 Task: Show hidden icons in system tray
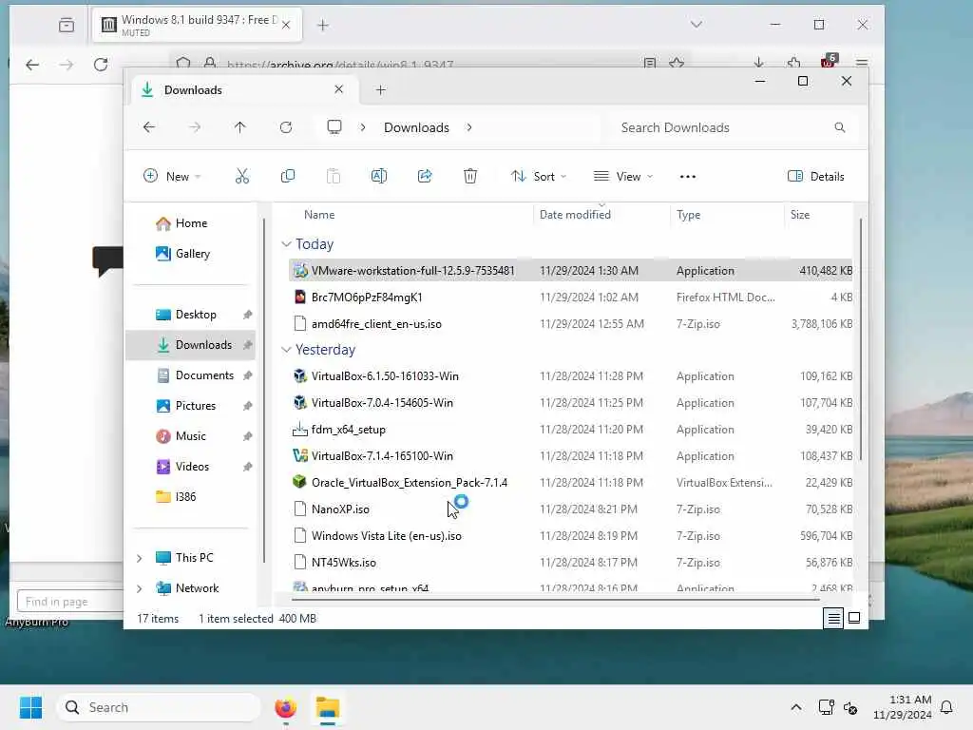point(796,707)
